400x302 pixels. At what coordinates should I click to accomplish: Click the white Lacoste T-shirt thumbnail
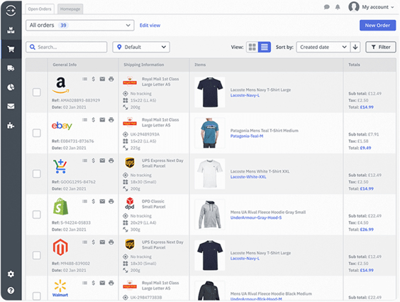pos(210,174)
